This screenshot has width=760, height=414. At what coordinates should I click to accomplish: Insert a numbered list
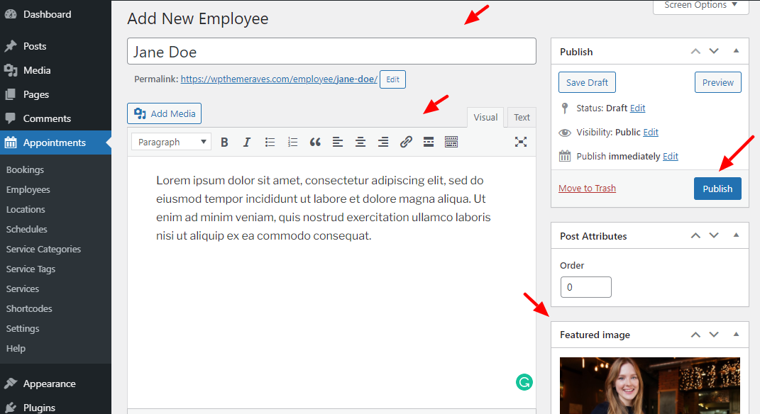(292, 142)
